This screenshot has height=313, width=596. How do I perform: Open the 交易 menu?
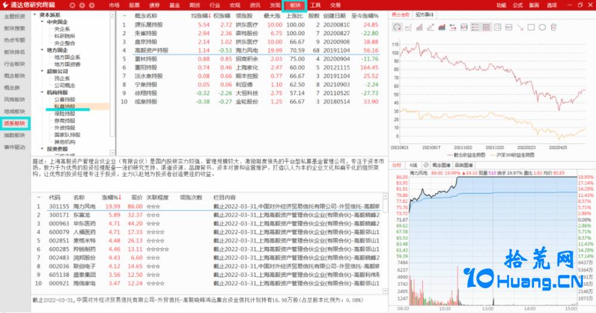tap(335, 5)
